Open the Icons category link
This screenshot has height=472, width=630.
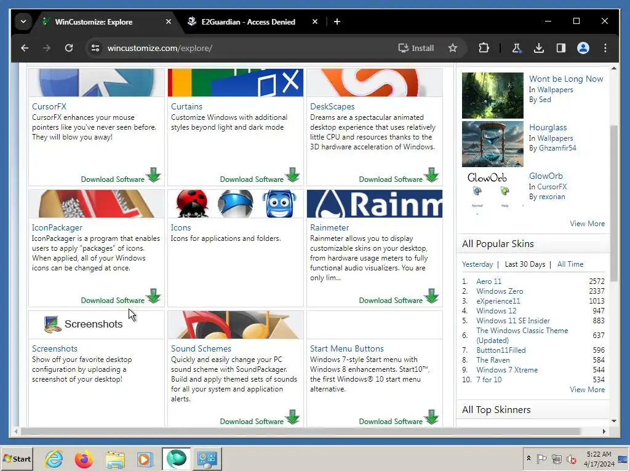coord(181,227)
